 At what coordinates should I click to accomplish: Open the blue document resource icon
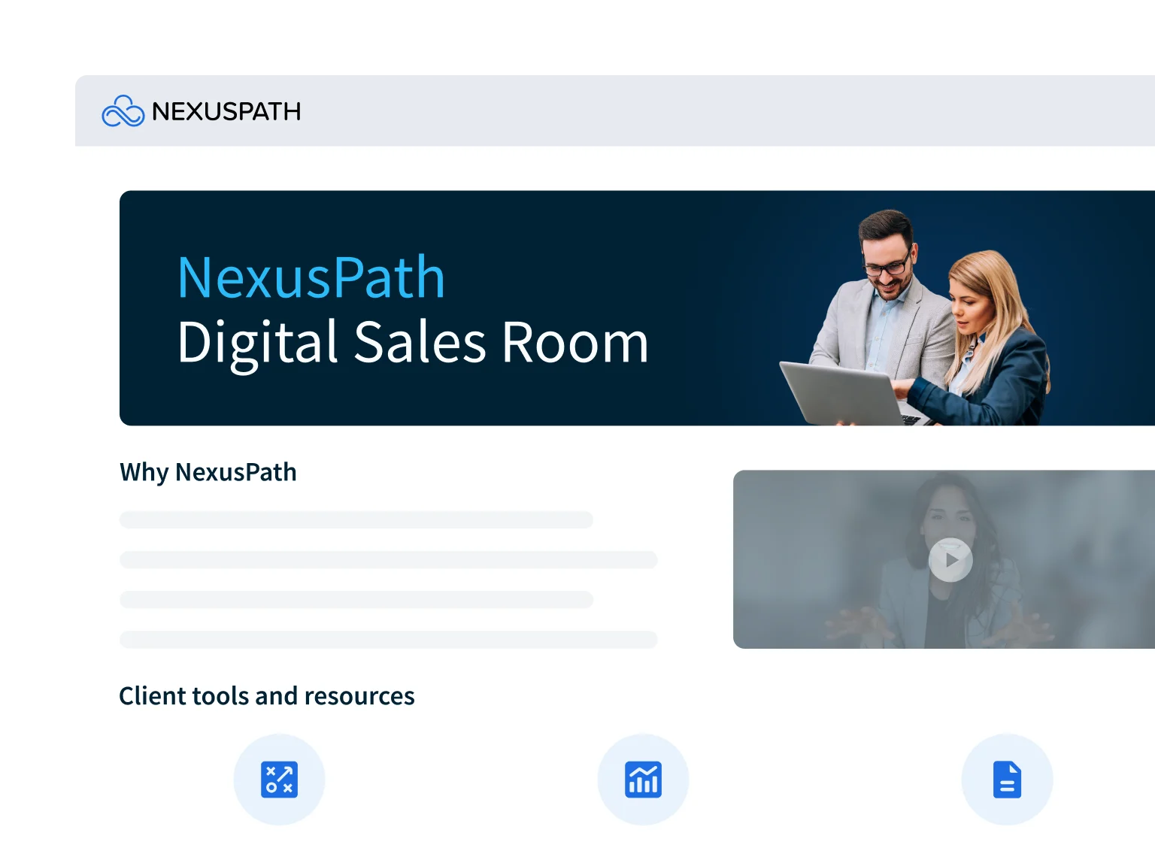[x=1007, y=780]
